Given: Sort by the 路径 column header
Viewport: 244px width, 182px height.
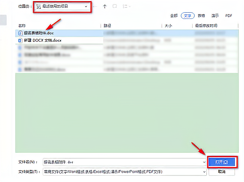Looking at the screenshot, I should [x=107, y=26].
